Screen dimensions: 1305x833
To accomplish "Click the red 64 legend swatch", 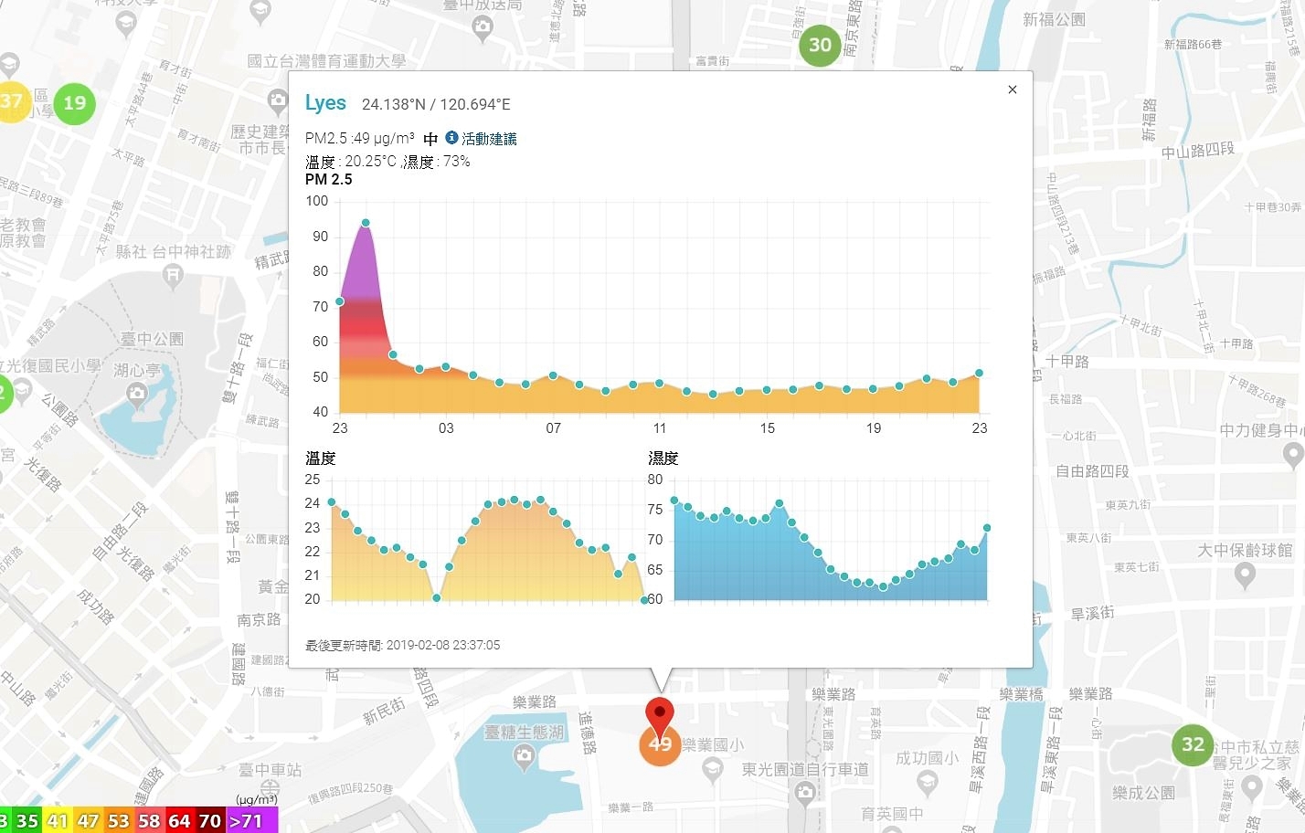I will pyautogui.click(x=180, y=821).
